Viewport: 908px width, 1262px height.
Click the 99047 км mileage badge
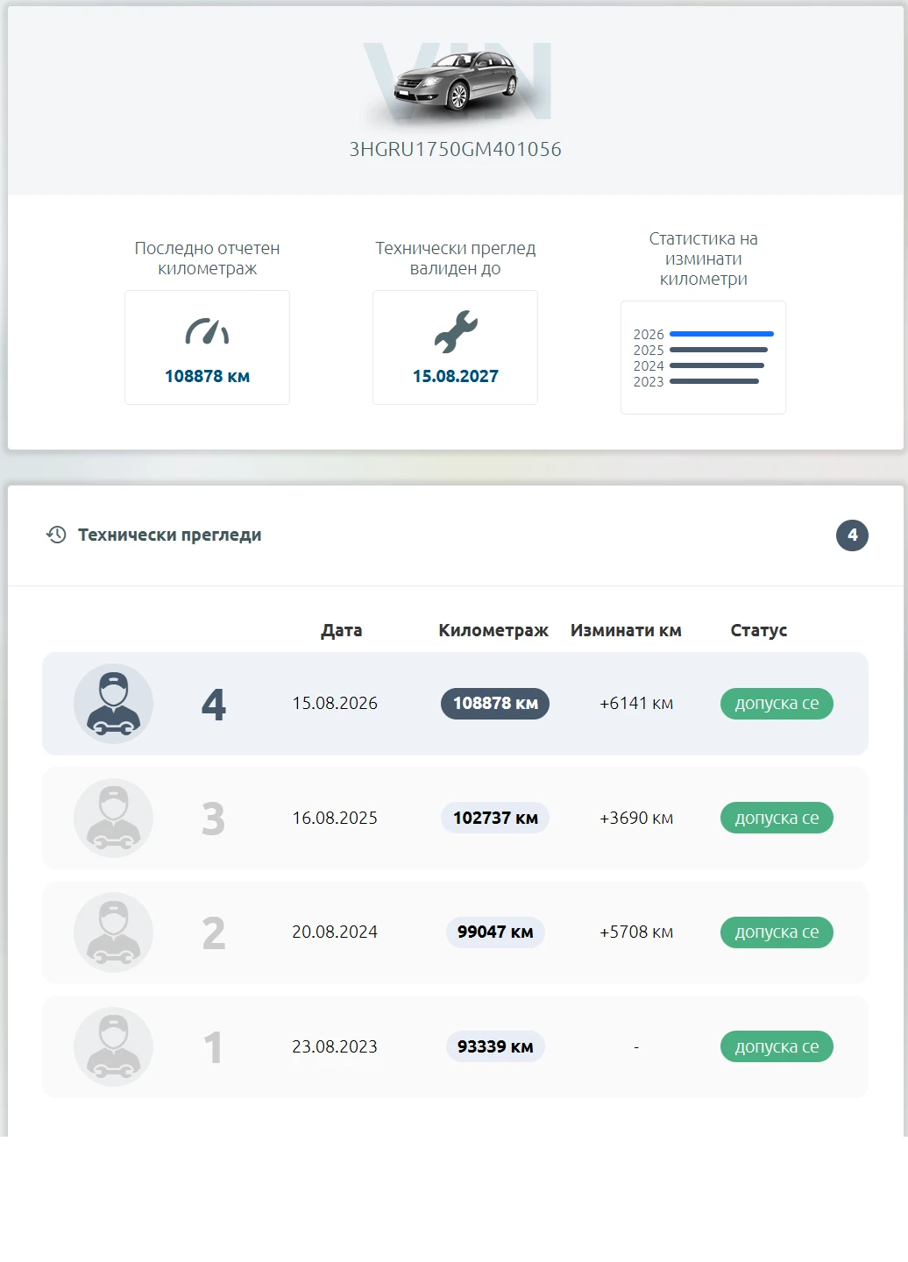coord(495,932)
